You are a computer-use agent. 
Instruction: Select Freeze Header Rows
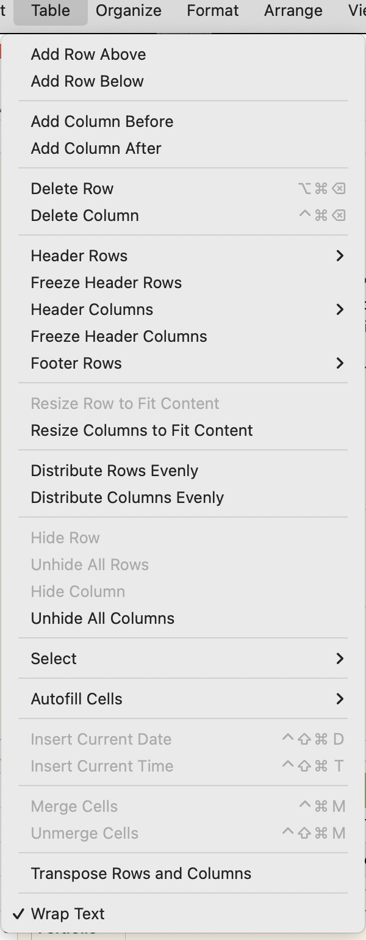click(x=106, y=283)
